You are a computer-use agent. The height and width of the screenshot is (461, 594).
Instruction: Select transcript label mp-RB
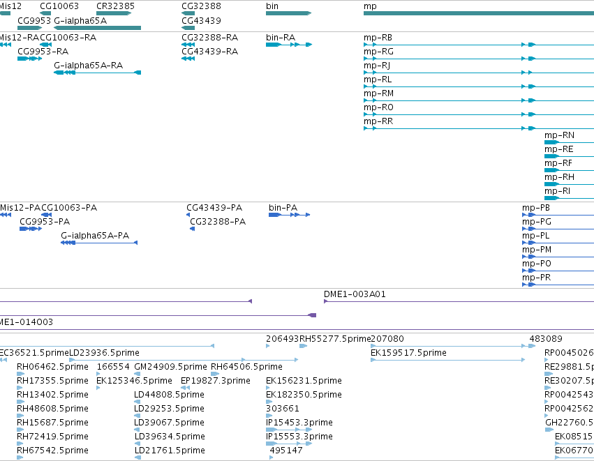coord(378,38)
